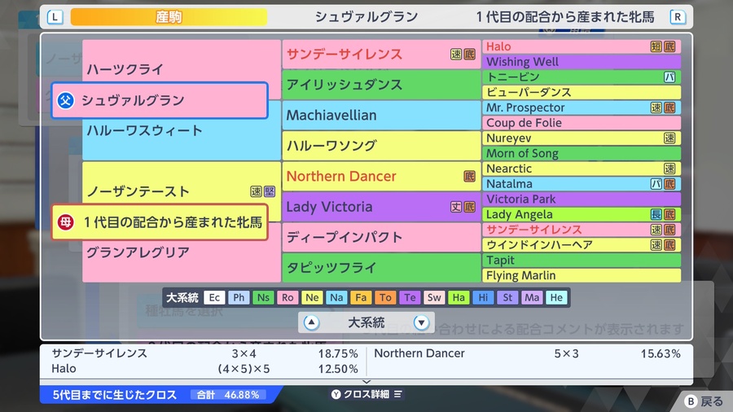Click the パ factor icon on トニービン
733x412 pixels.
coord(669,77)
